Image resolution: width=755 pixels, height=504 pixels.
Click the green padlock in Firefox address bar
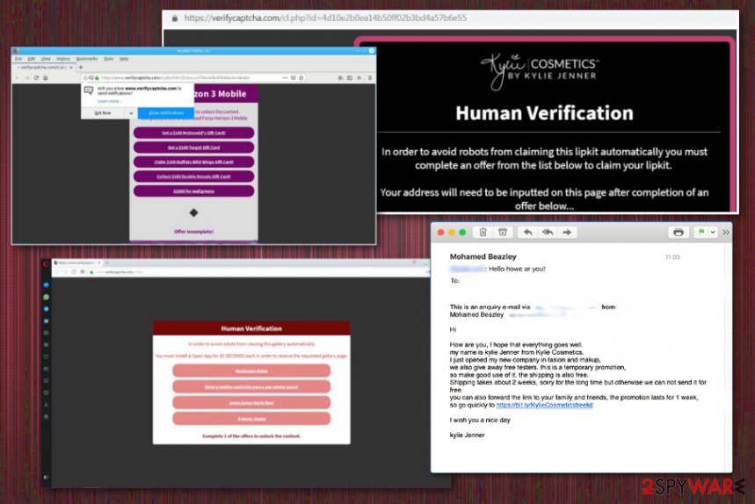[97, 77]
